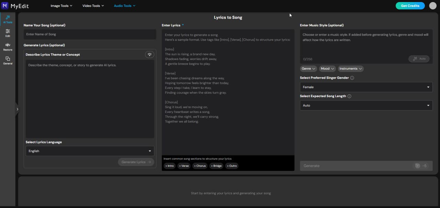This screenshot has width=440, height=208.
Task: Open the Mood dropdown
Action: click(x=327, y=69)
